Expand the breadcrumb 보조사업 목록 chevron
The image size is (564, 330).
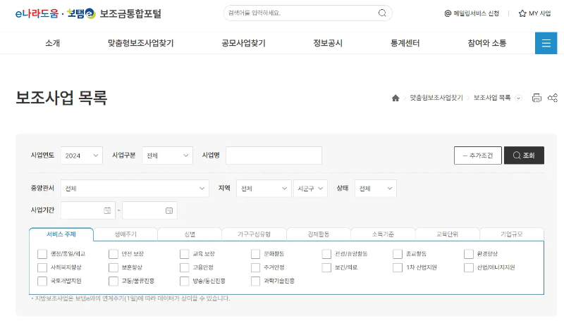518,98
